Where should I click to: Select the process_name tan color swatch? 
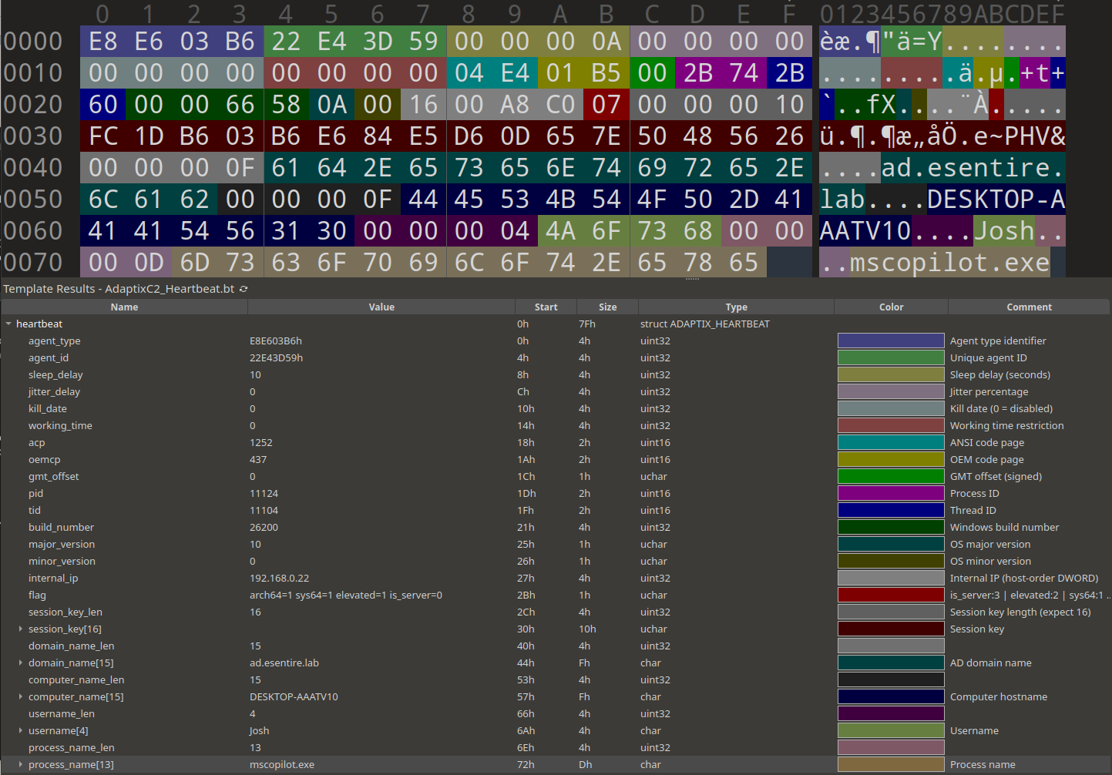[891, 764]
